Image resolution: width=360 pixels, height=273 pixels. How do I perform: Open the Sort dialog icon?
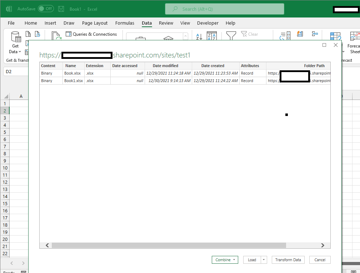point(212,36)
